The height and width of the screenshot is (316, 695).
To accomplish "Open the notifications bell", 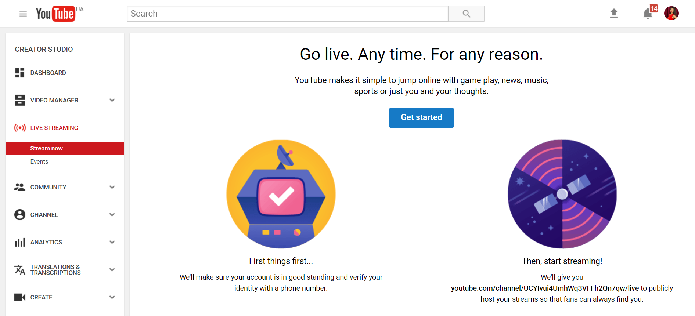I will coord(648,14).
